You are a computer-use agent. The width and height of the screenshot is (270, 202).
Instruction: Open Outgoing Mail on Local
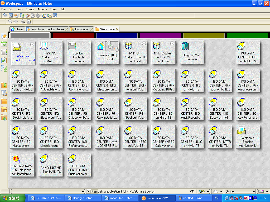(192, 52)
